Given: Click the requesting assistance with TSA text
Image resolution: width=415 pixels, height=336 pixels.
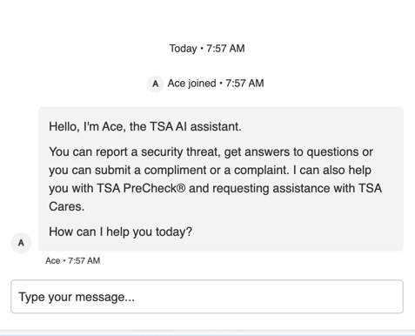Looking at the screenshot, I should 297,188.
